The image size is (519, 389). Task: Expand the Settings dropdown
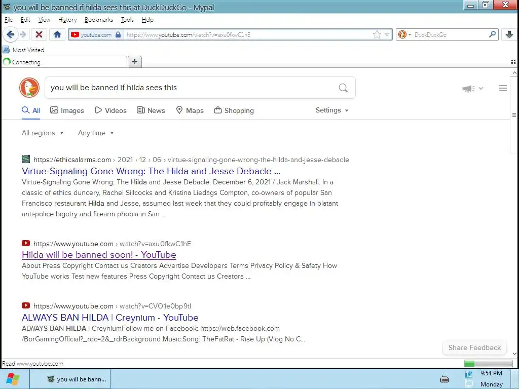[332, 110]
